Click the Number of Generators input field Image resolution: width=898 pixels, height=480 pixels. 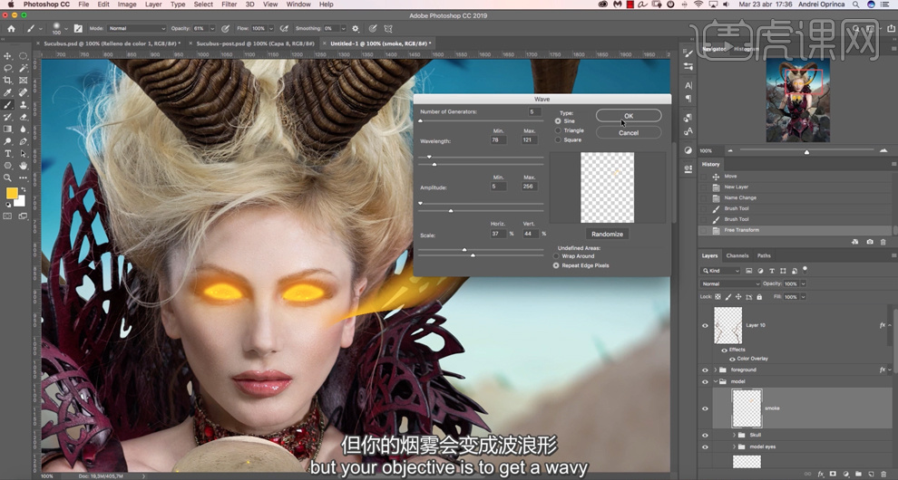(534, 111)
